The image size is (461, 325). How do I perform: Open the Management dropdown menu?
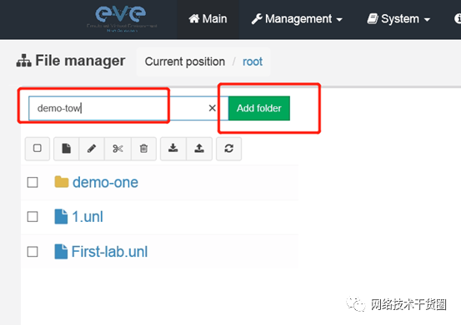pos(297,19)
